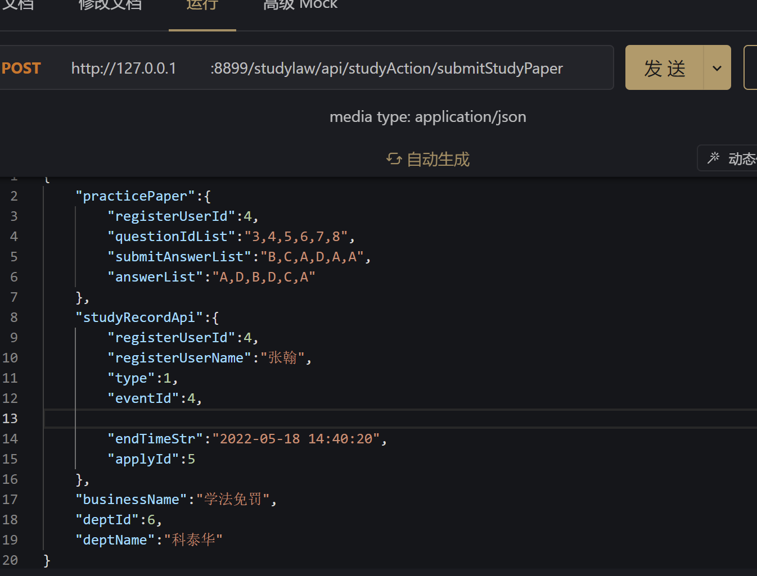The width and height of the screenshot is (757, 576).
Task: Click the "submitAnswerList" key
Action: [x=179, y=257]
